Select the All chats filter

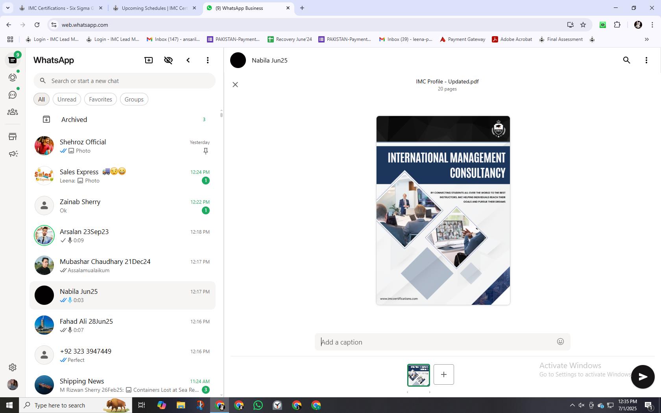(41, 99)
